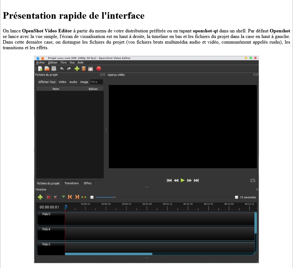Close the Aperçu vidéo panel

click(257, 75)
